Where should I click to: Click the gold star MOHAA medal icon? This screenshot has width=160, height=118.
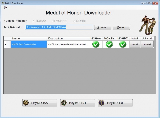26,103
